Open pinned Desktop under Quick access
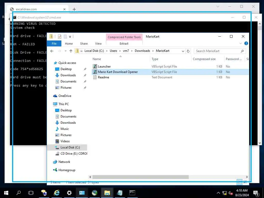 (x=66, y=69)
